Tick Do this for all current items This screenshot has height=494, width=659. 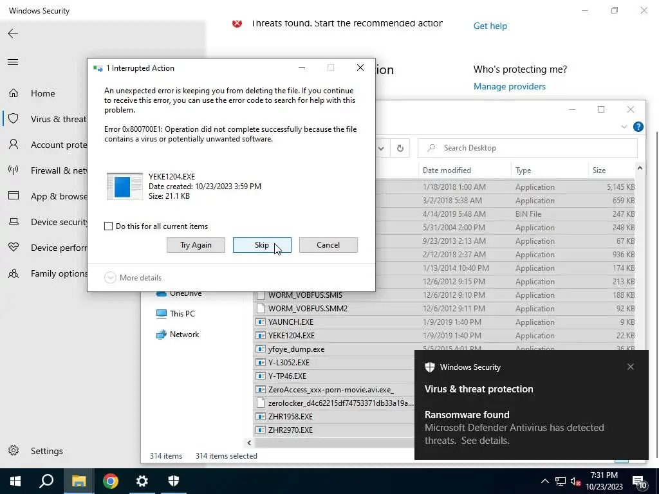(x=108, y=226)
